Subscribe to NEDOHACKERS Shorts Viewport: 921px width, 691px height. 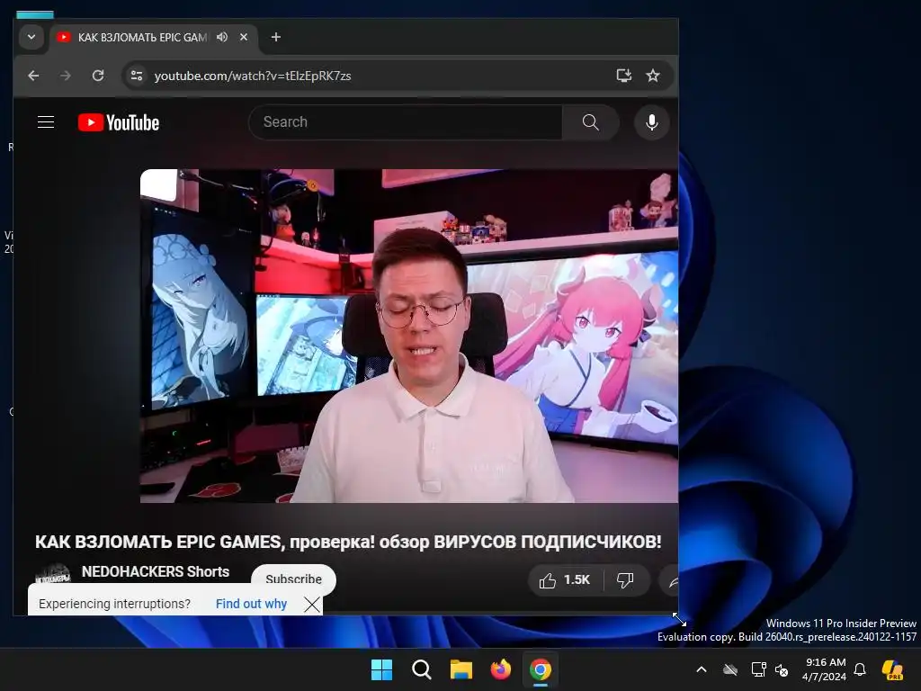(294, 579)
